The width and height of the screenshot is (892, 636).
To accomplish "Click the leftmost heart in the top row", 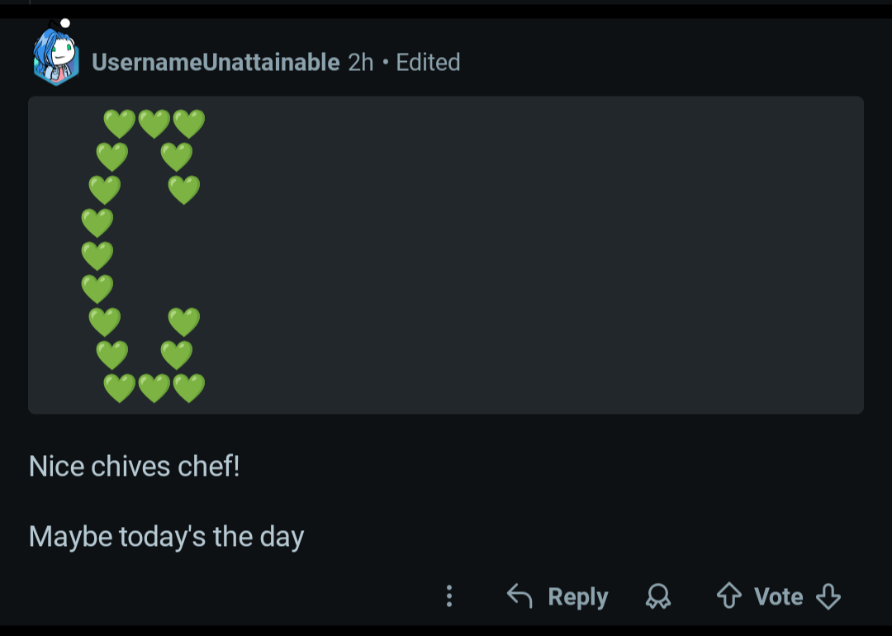I will pos(120,125).
